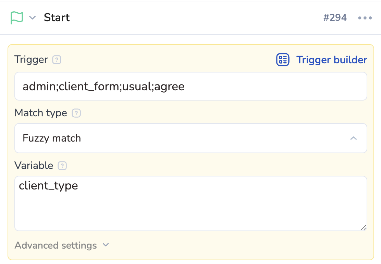This screenshot has width=381, height=264.
Task: Select the Start block title
Action: point(57,18)
